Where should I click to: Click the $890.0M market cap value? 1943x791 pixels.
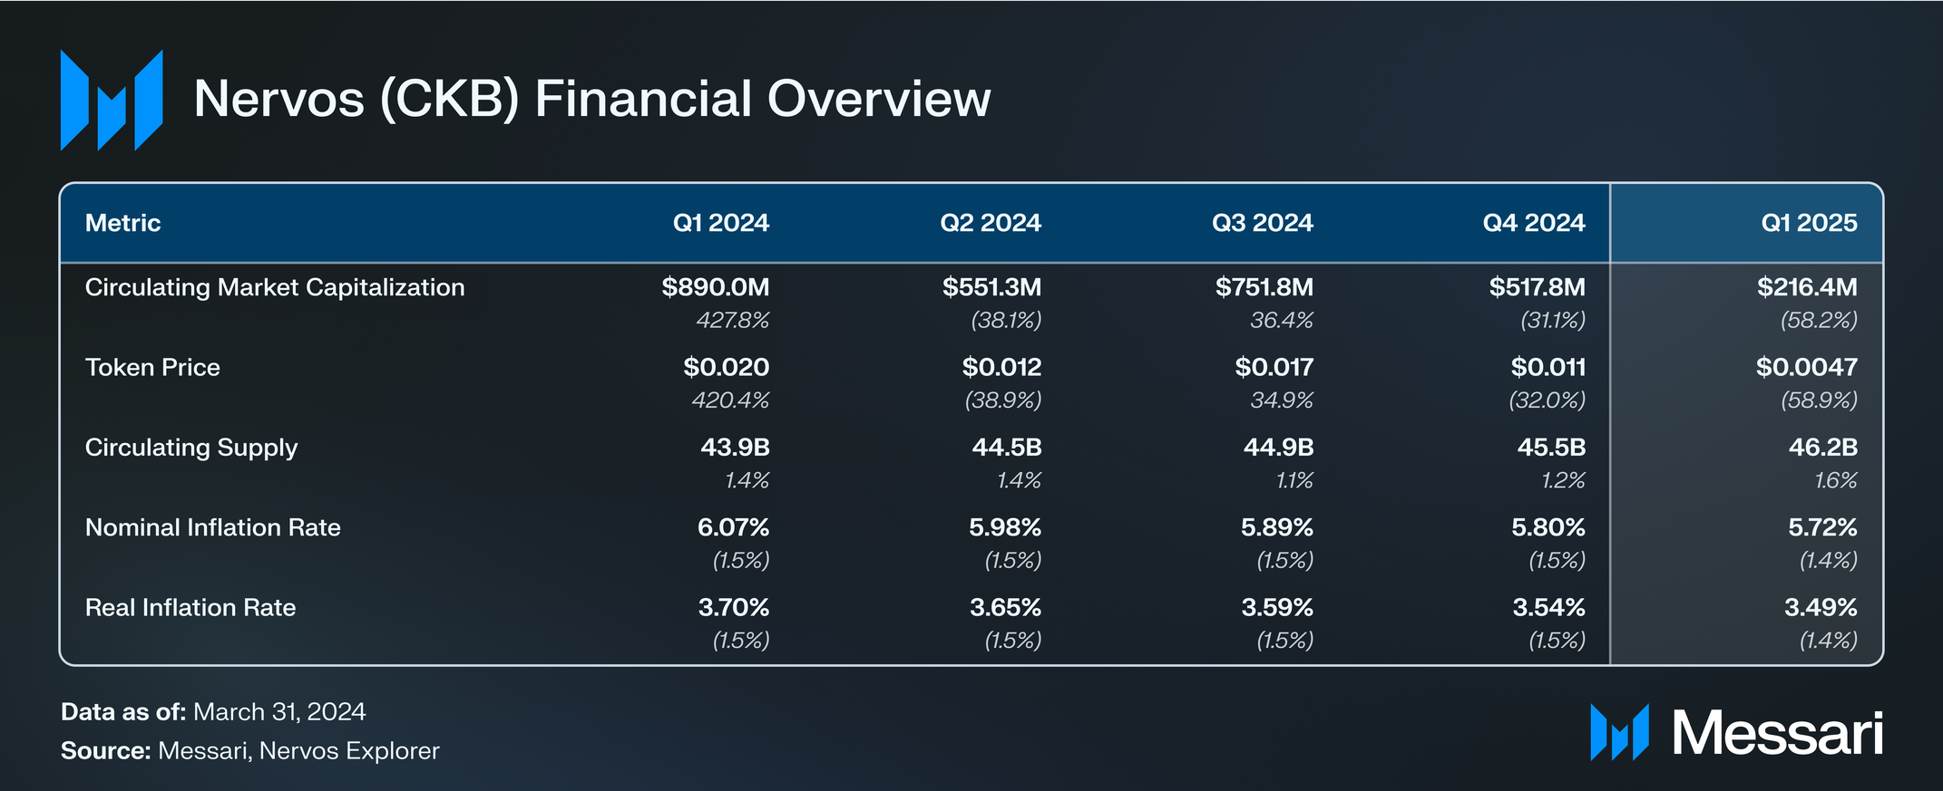716,287
